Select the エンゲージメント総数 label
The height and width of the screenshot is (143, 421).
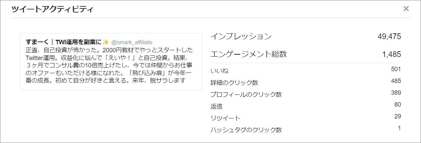coord(249,54)
